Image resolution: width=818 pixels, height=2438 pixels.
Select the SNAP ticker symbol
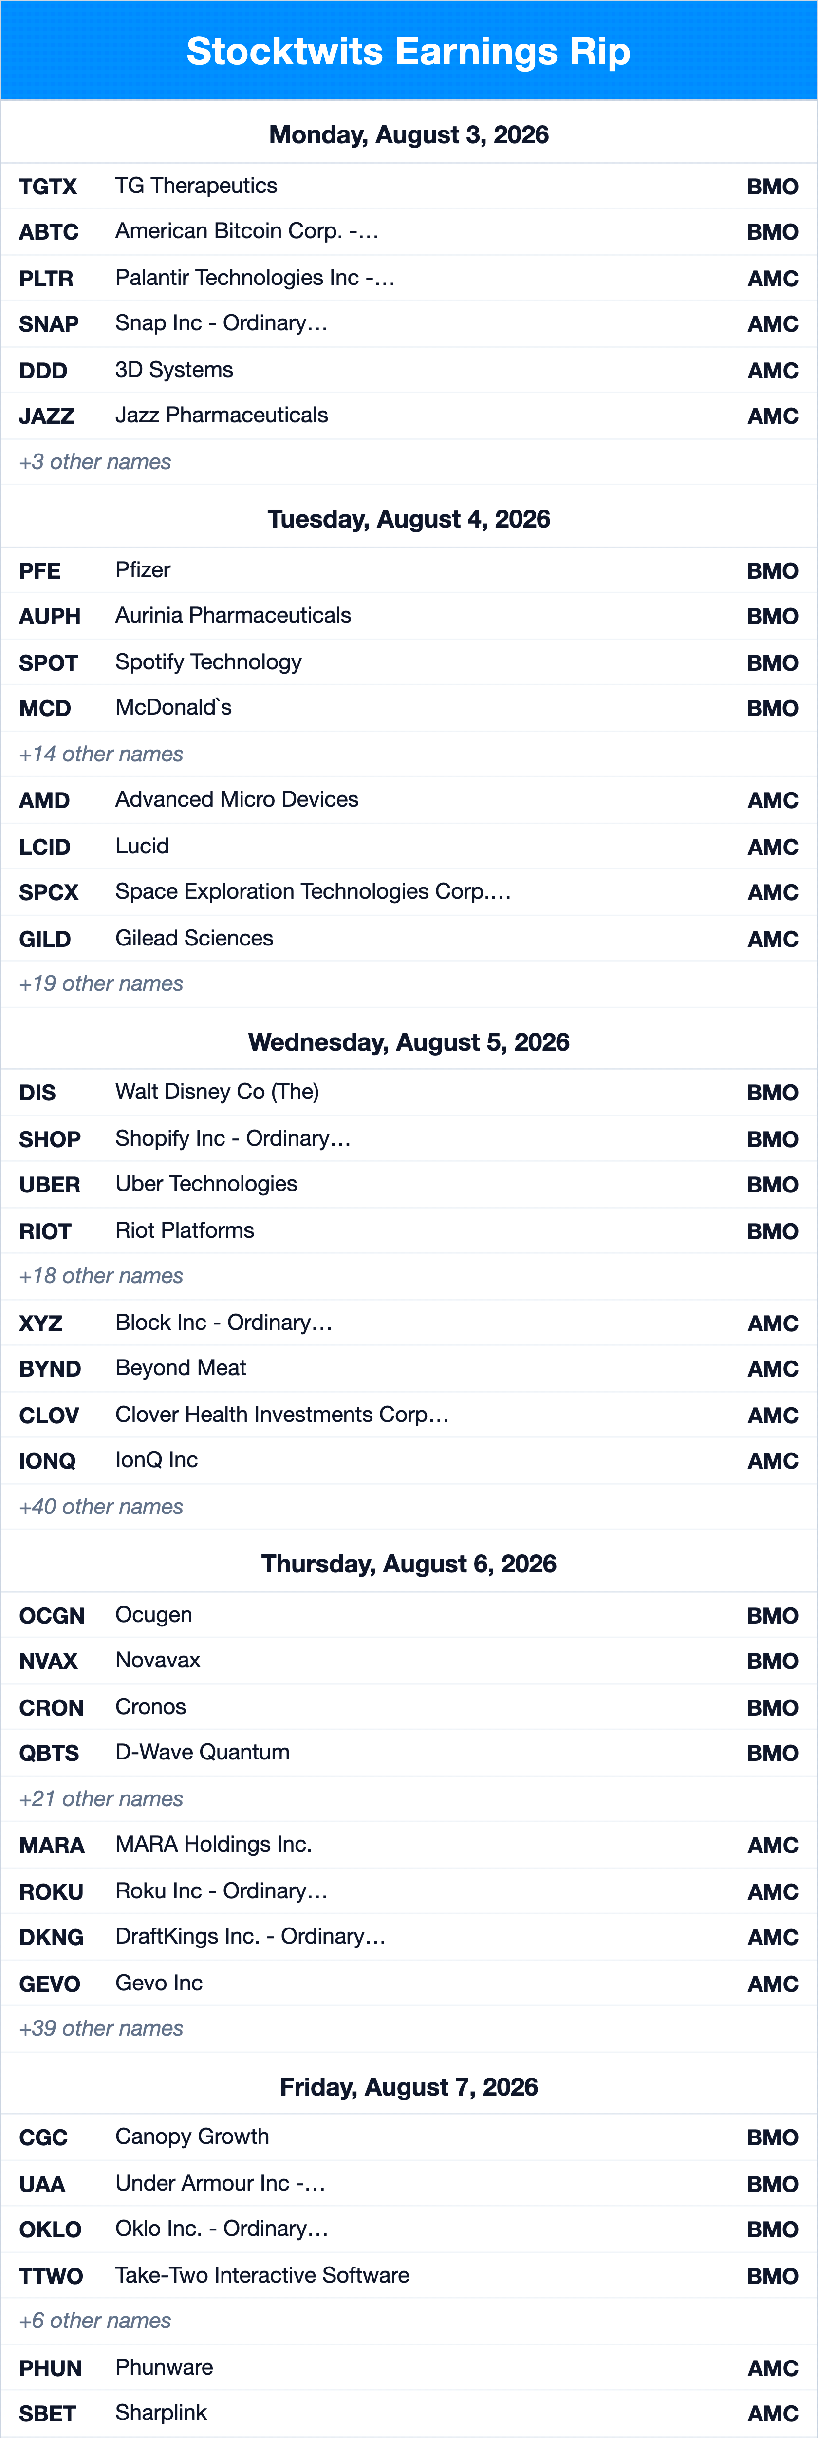click(x=48, y=323)
